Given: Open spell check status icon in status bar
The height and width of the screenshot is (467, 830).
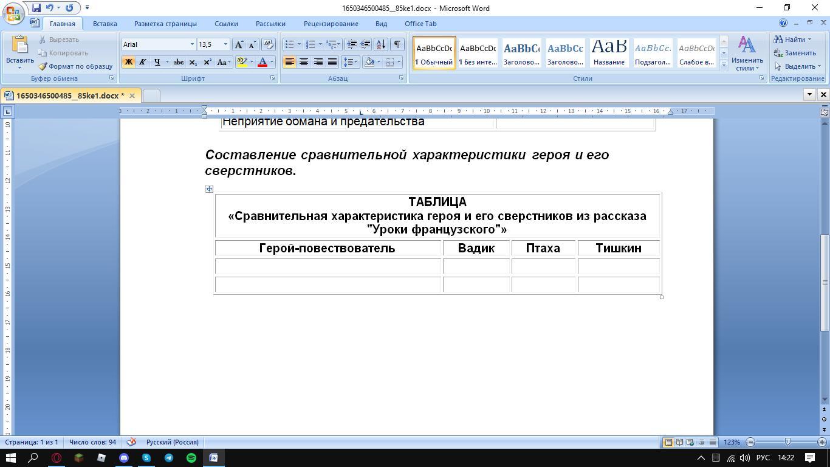Looking at the screenshot, I should tap(131, 442).
